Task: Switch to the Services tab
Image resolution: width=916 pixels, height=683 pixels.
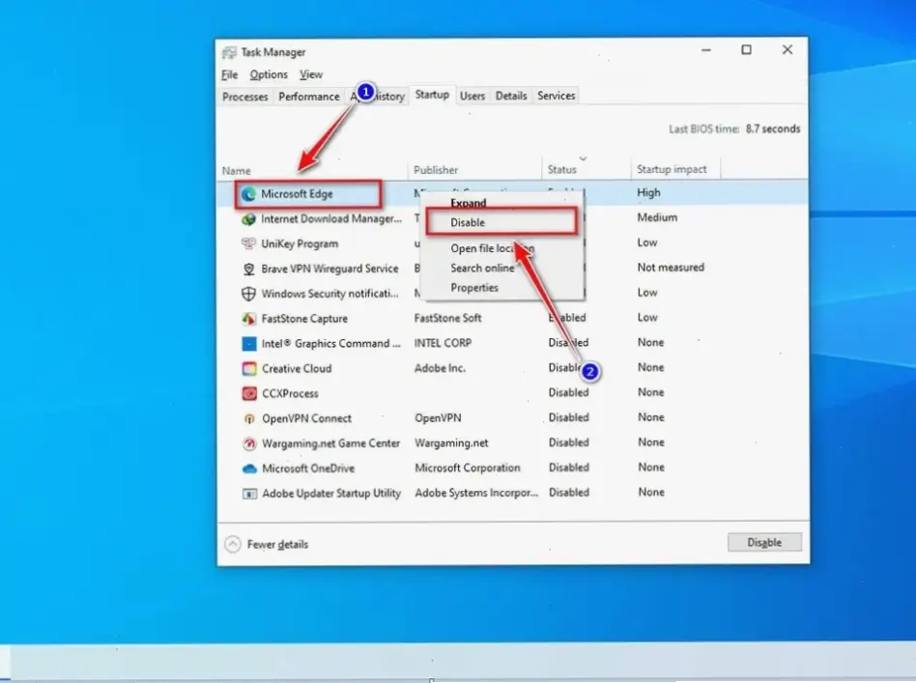Action: (557, 96)
